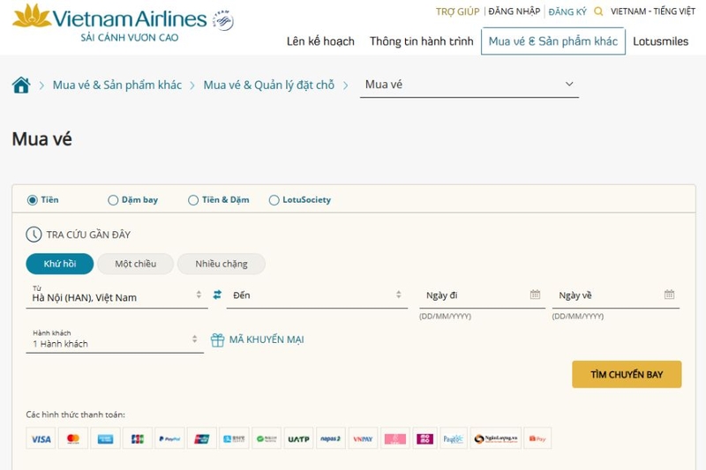Click the Mã khuyến mại promo link
Screen dimensions: 706x470
click(267, 339)
